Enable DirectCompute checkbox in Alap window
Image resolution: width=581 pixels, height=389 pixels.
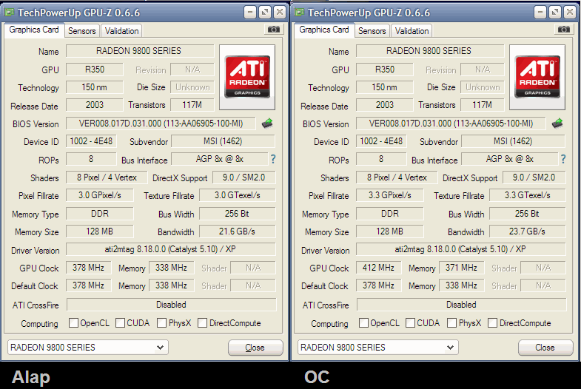point(202,322)
